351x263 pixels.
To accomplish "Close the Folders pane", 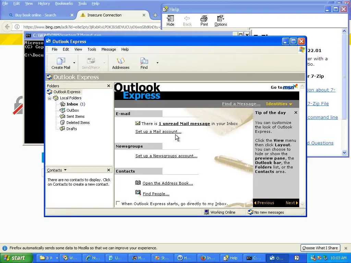I will pos(109,86).
